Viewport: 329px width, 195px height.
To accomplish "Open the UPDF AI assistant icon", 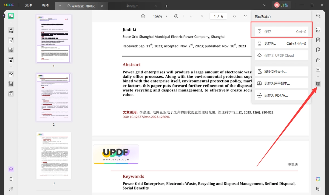I will point(318,179).
